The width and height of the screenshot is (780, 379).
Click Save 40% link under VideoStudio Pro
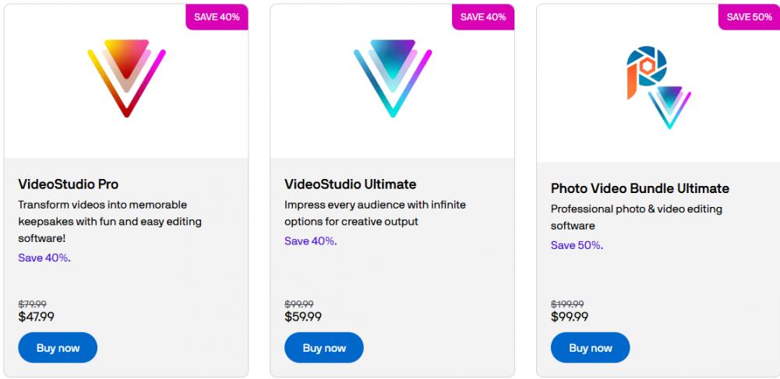tap(44, 258)
